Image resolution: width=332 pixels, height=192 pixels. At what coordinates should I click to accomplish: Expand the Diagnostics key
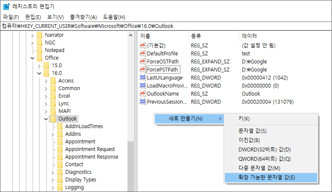coord(53,173)
